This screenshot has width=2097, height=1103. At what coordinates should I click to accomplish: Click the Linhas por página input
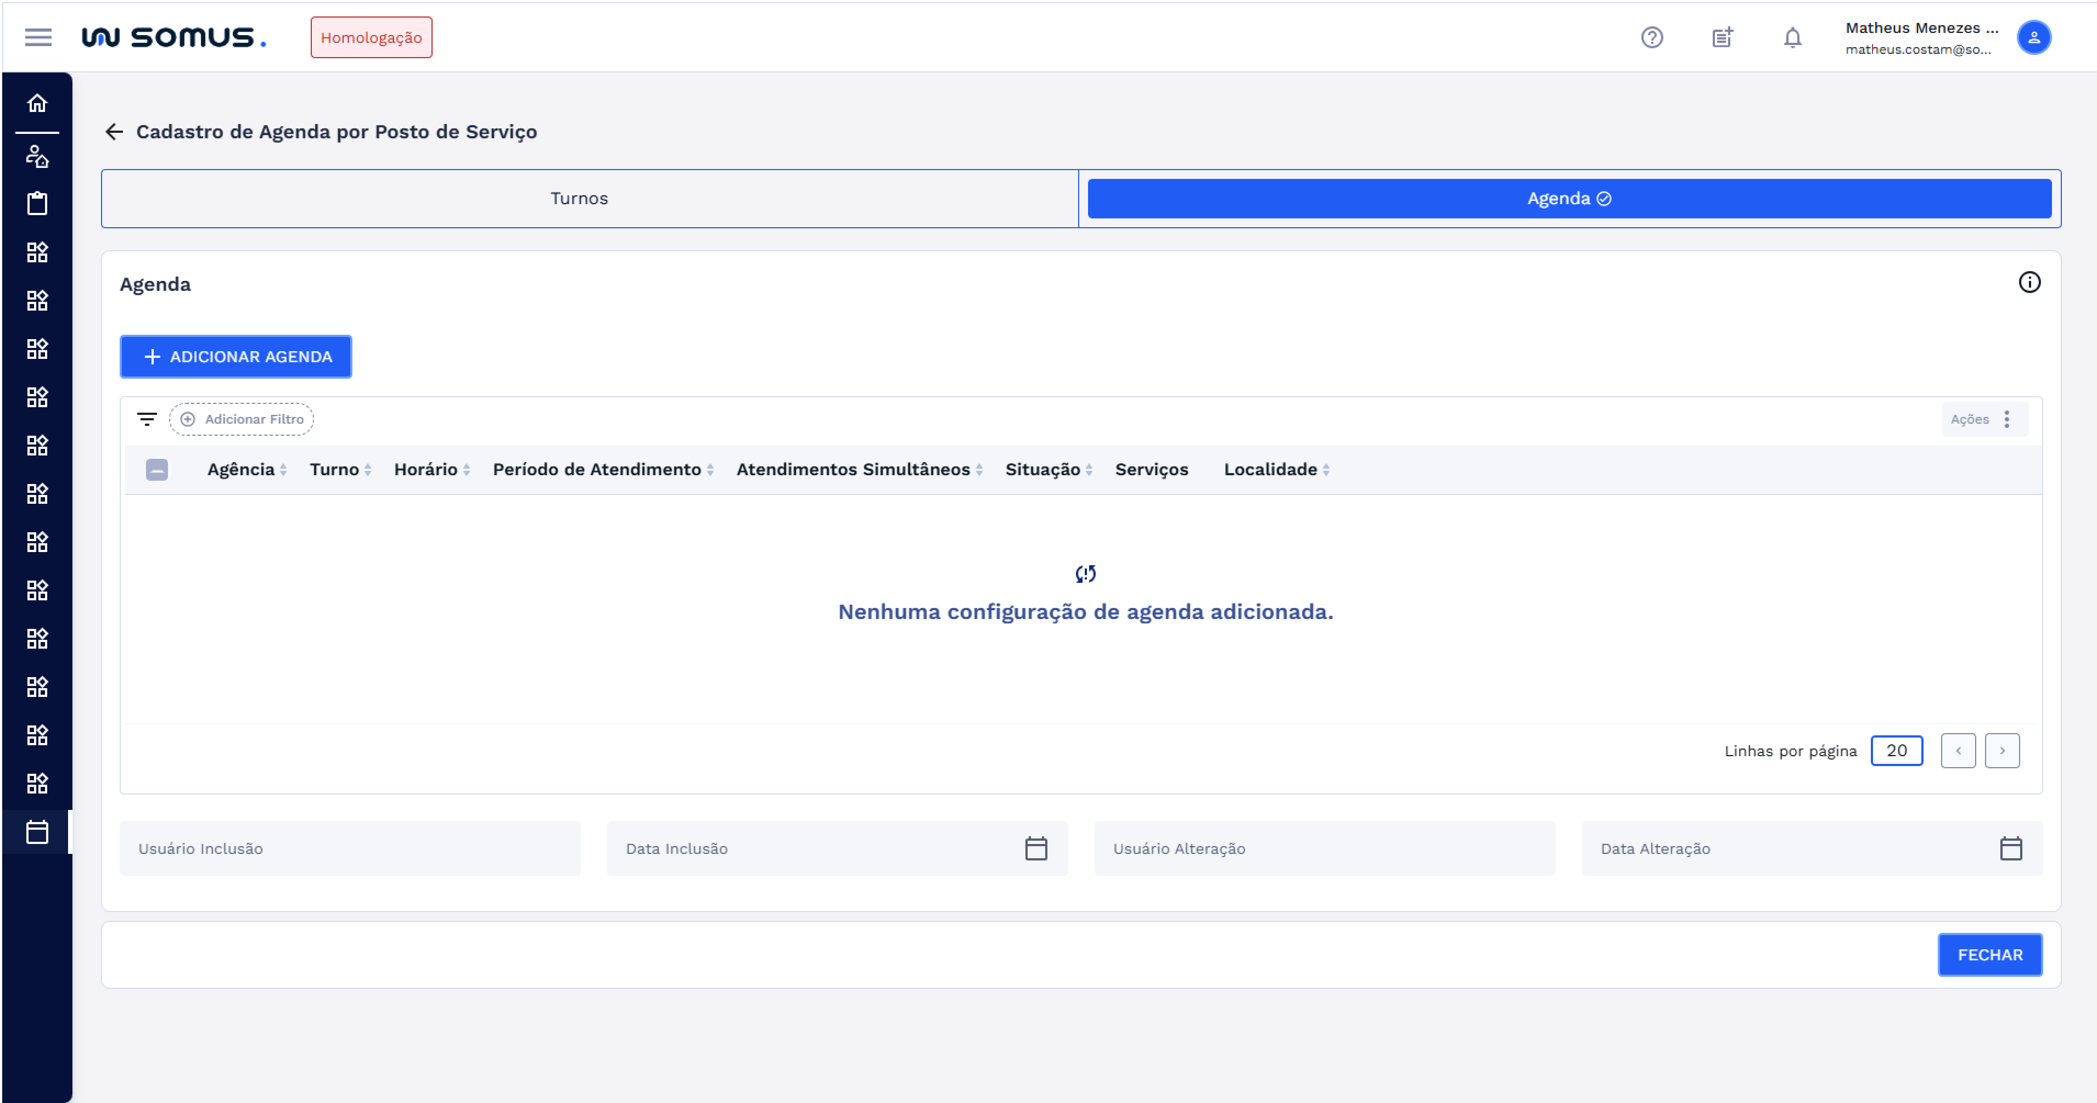[x=1896, y=751]
